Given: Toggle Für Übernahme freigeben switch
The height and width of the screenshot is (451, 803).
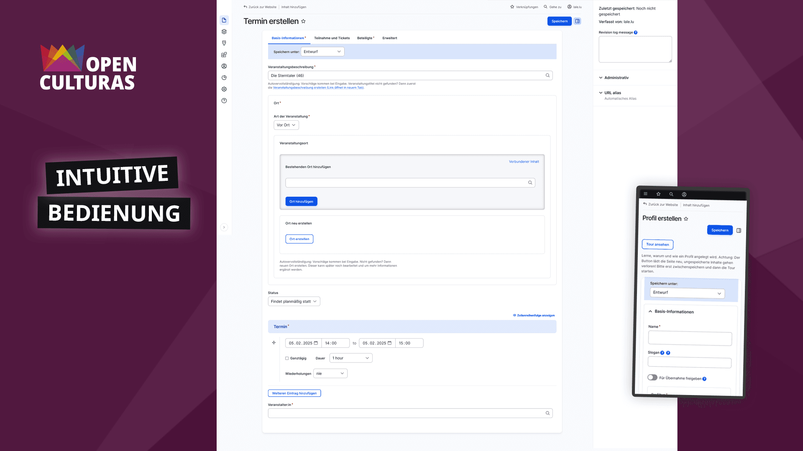Looking at the screenshot, I should (x=652, y=378).
